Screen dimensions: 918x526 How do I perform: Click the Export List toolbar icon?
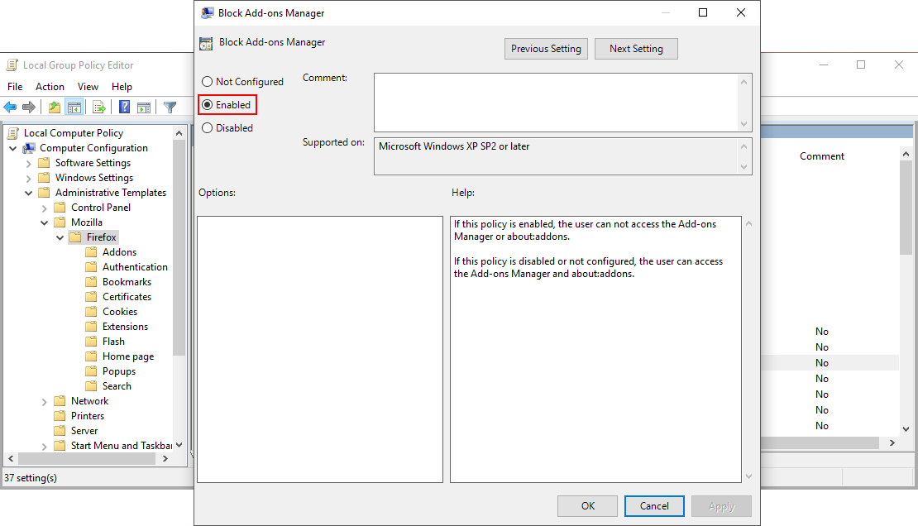pyautogui.click(x=99, y=108)
